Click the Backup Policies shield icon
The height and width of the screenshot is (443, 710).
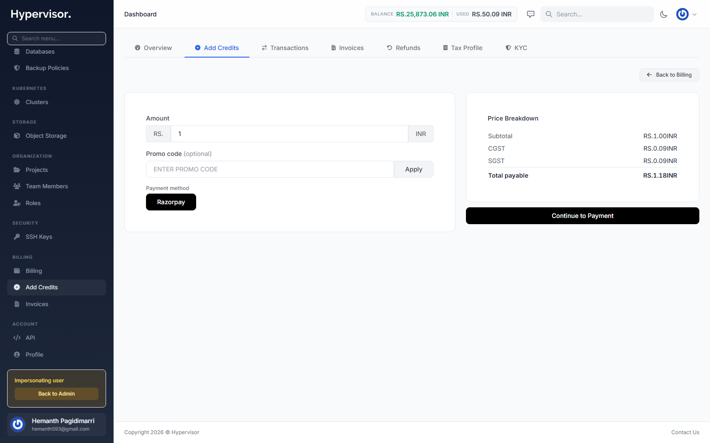point(17,68)
